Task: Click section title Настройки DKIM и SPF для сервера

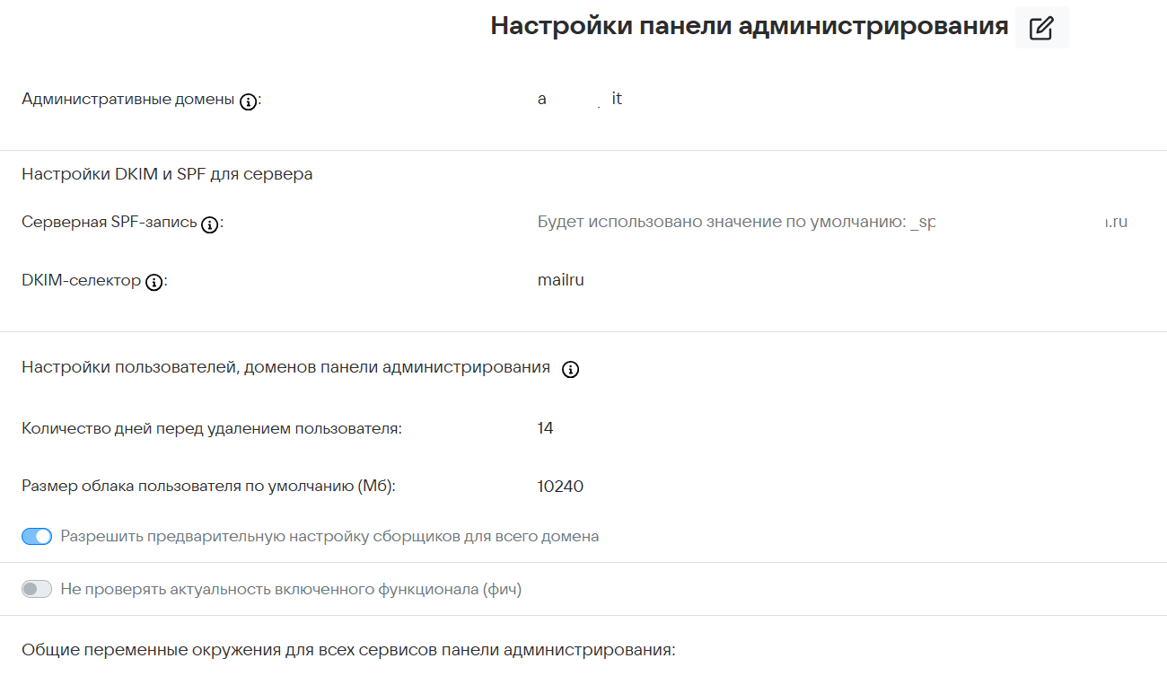Action: coord(167,174)
